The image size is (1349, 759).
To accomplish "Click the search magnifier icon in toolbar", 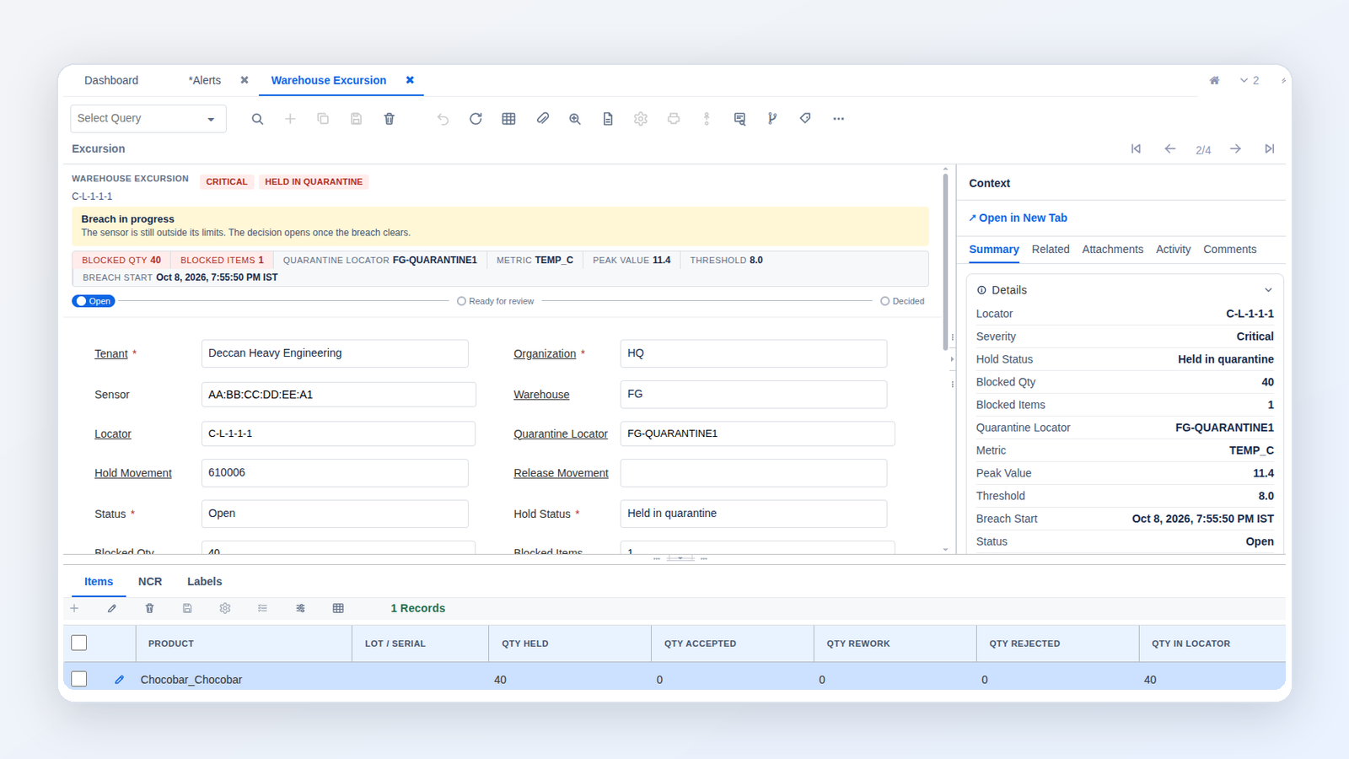I will point(257,119).
